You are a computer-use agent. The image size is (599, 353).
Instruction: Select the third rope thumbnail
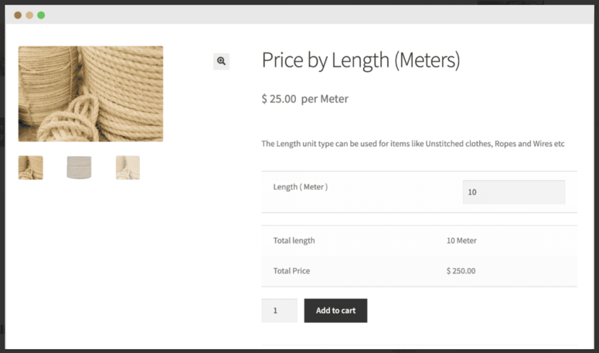coord(128,168)
